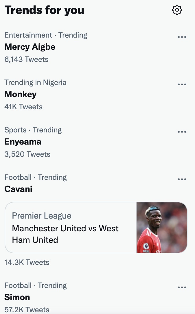Open the Simon trending topic
The image size is (195, 314).
tap(17, 297)
